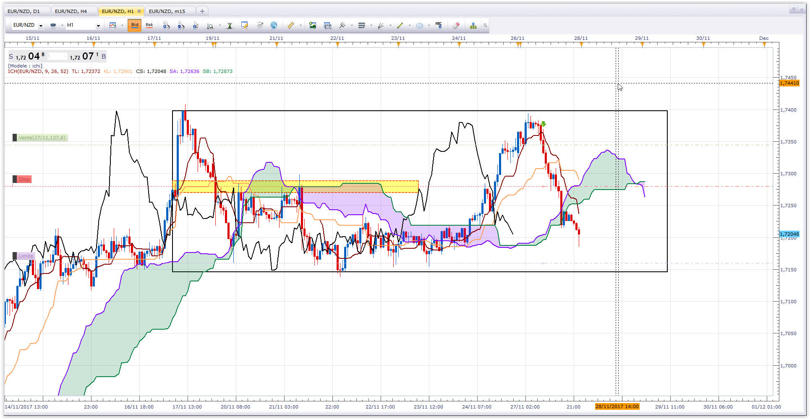The image size is (810, 419).
Task: Click the [Modele : ichi] template label
Action: [25, 66]
